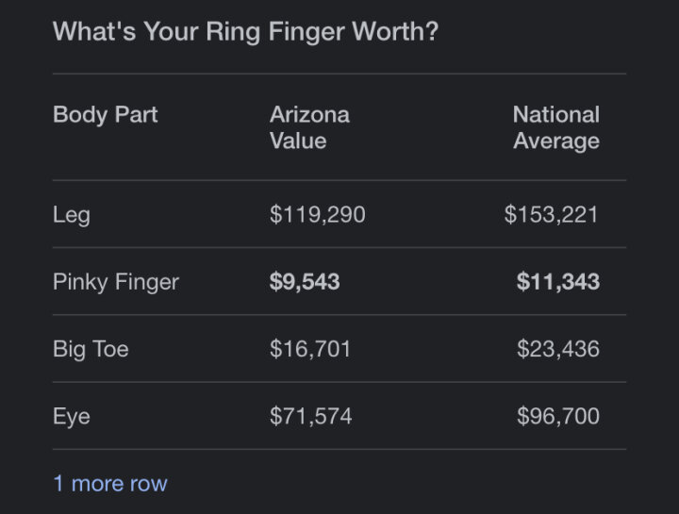The image size is (679, 514).
Task: Click Big Toe national average $23,436
Action: click(558, 349)
